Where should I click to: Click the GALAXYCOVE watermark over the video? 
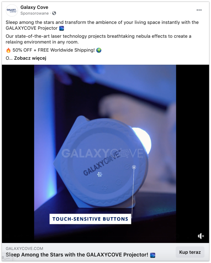[x=102, y=153]
